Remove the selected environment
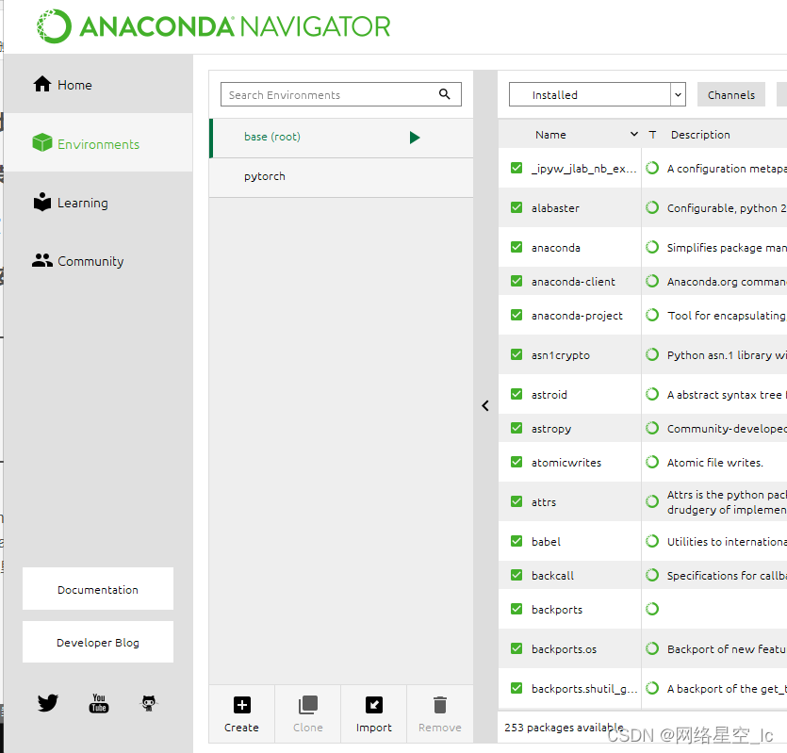 pyautogui.click(x=439, y=713)
